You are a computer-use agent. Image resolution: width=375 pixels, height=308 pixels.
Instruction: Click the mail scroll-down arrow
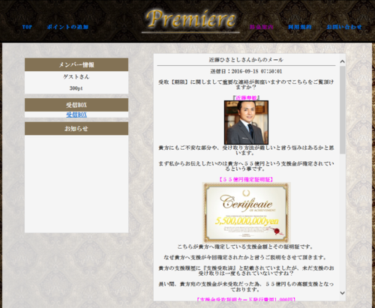click(342, 293)
